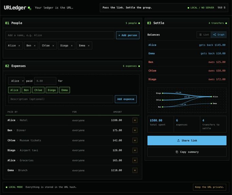
Task: Open the payer dropdown showing Alice
Action: coord(16,81)
